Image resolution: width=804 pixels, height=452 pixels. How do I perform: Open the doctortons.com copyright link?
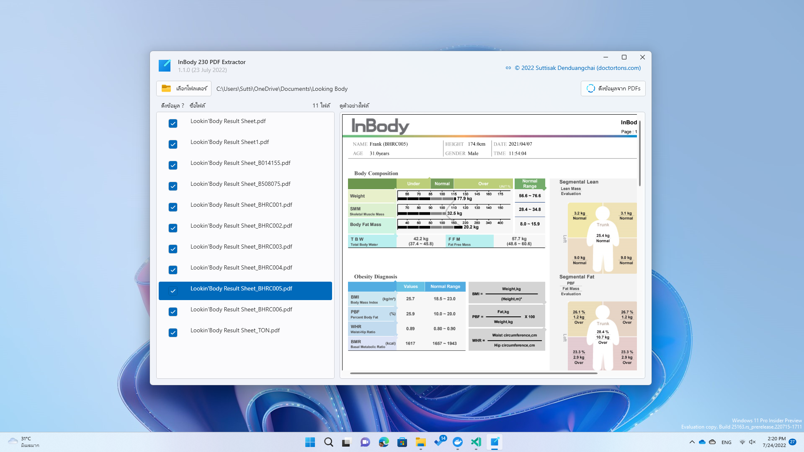click(577, 68)
